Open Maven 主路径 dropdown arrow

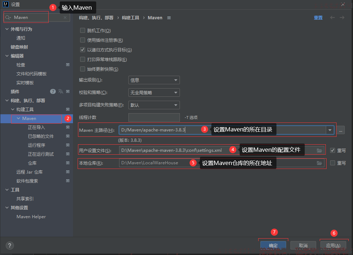(x=330, y=130)
